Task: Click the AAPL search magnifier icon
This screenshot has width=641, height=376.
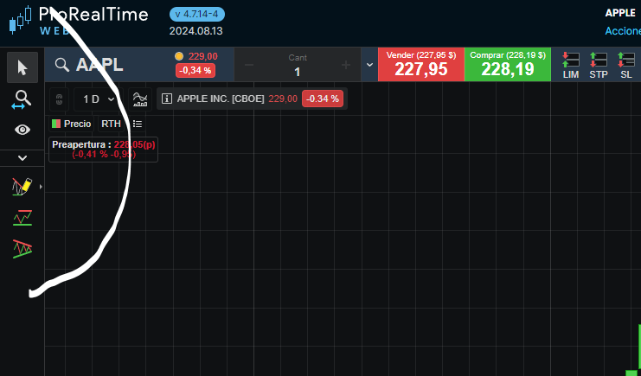Action: coord(62,65)
